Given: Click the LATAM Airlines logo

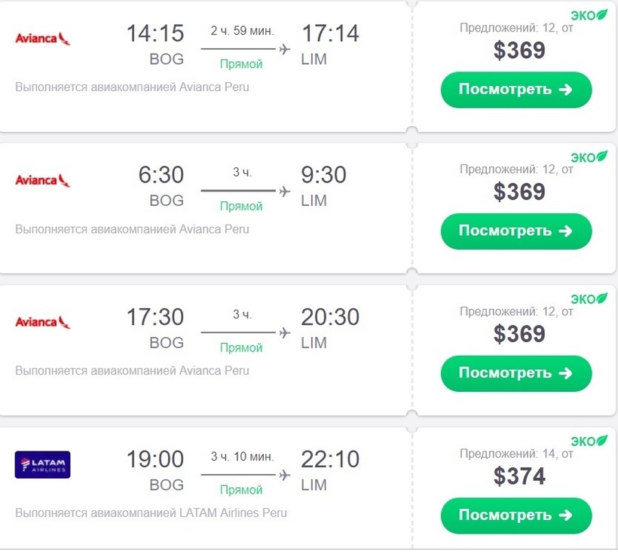Looking at the screenshot, I should point(42,464).
